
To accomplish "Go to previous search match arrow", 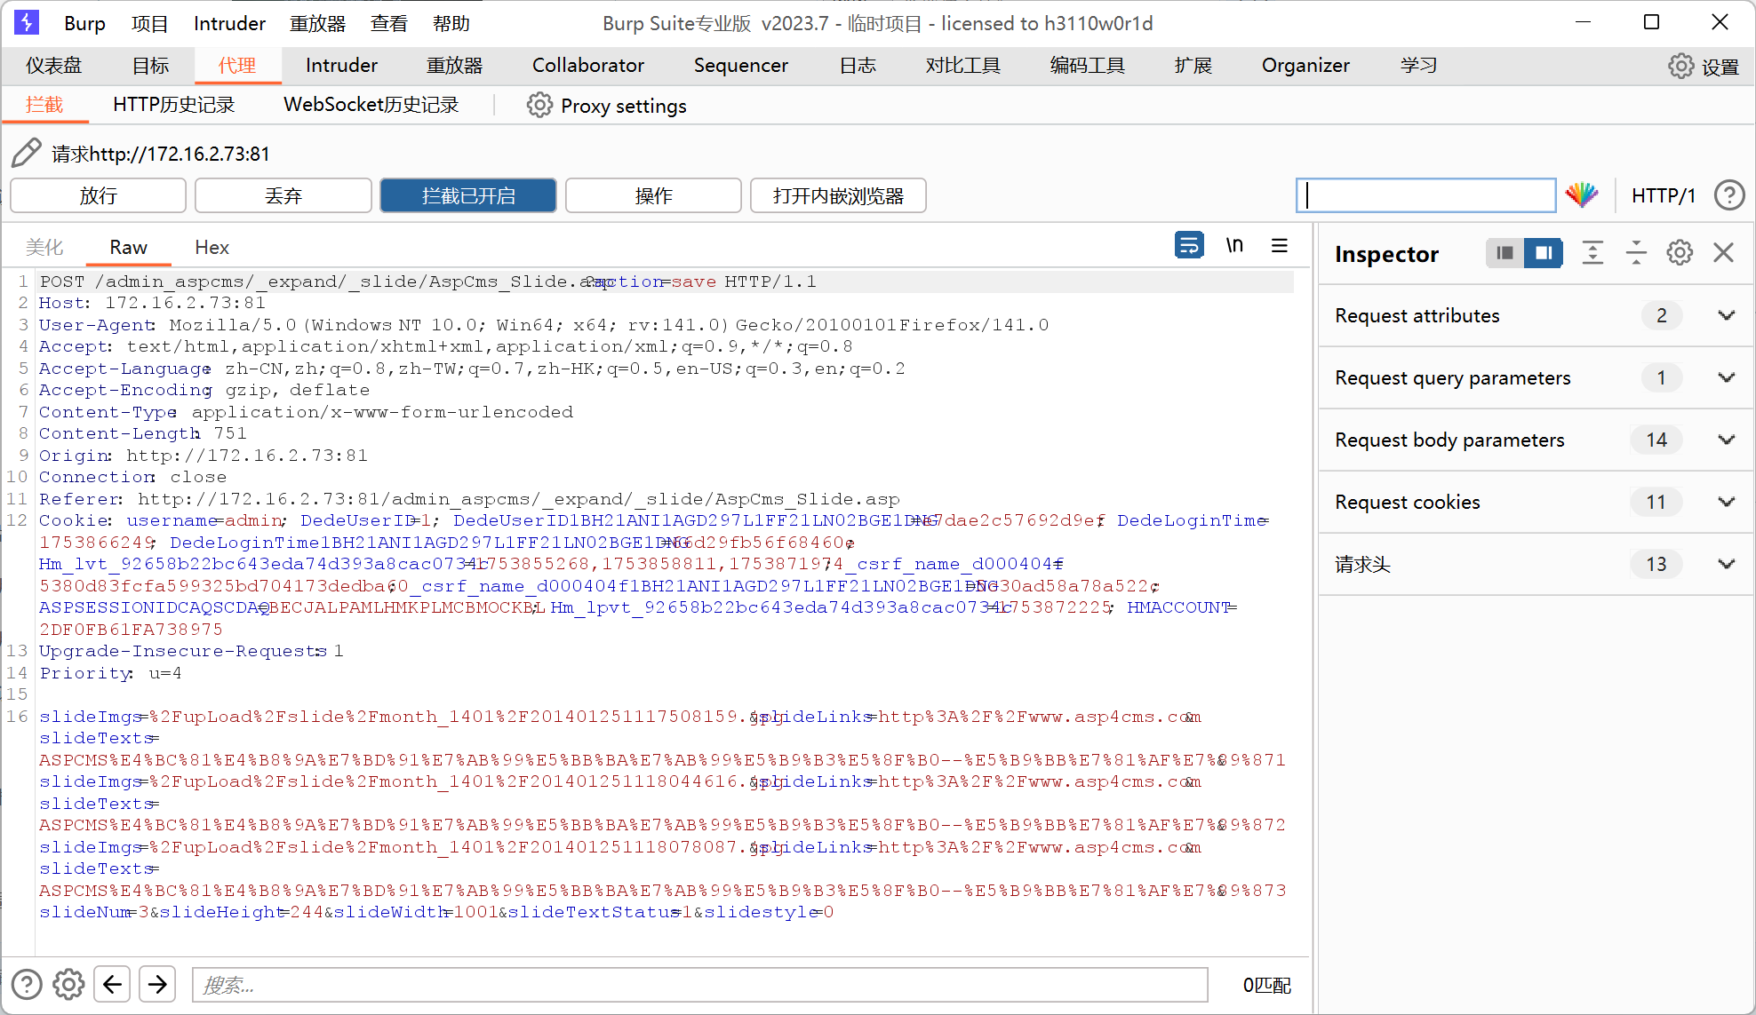I will (x=112, y=984).
